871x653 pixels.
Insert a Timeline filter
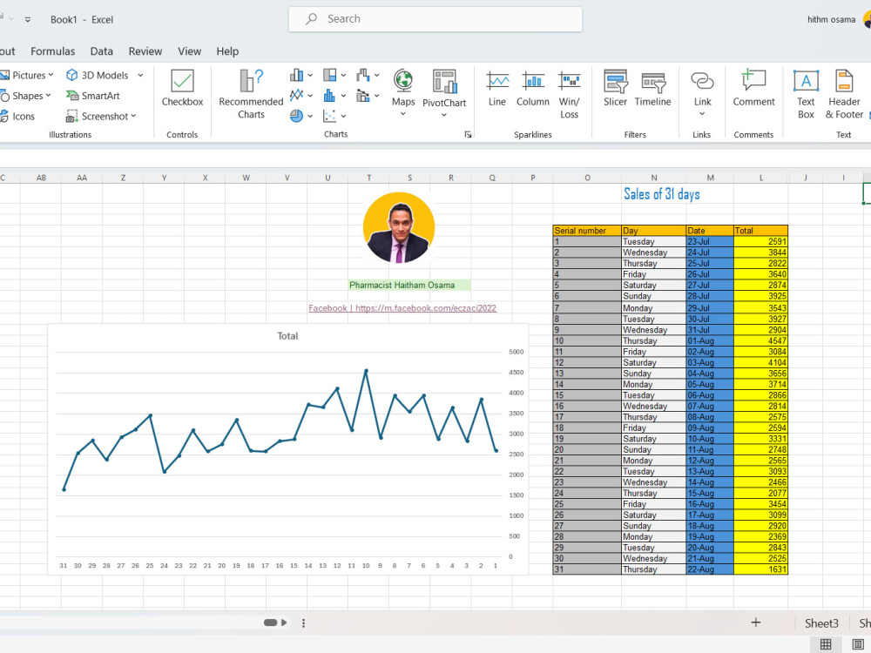pos(652,88)
